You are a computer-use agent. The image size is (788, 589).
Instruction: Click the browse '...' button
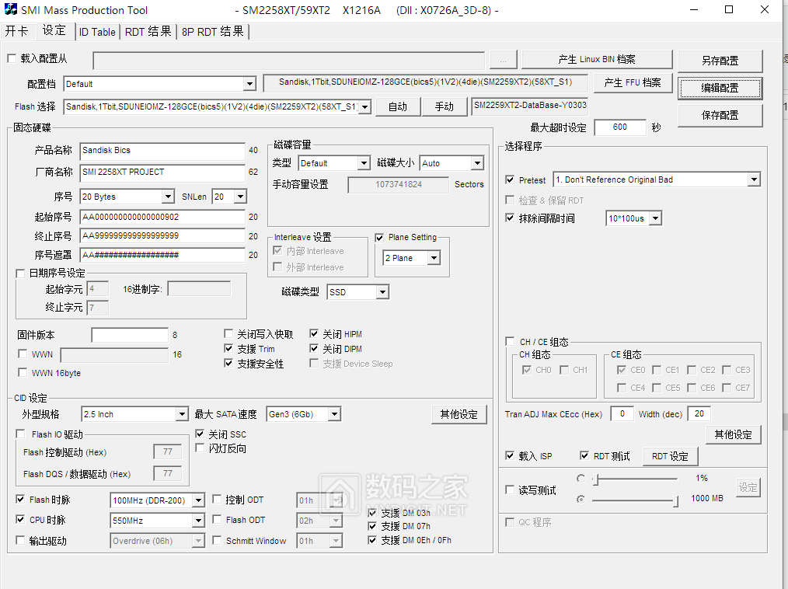(x=503, y=61)
